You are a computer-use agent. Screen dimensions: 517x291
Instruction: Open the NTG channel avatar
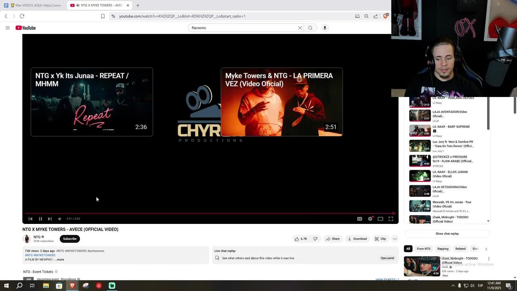point(27,239)
